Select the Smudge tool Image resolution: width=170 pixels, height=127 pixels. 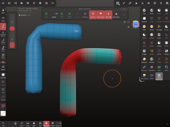(159, 28)
